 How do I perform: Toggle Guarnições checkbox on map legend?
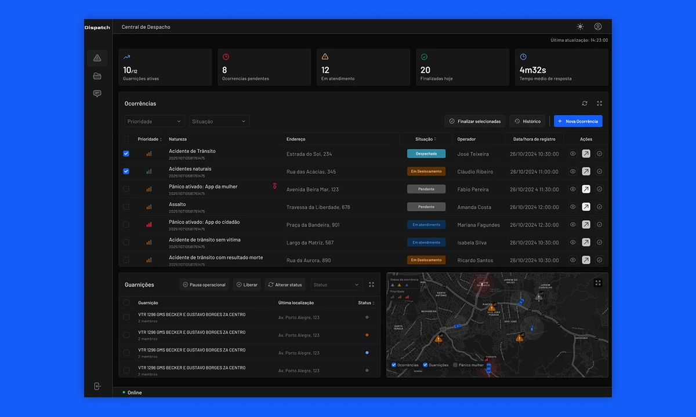pos(425,365)
